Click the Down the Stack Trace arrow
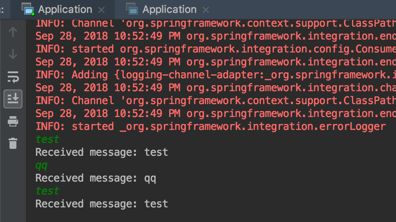Viewport: 396px width, 222px height. point(13,54)
